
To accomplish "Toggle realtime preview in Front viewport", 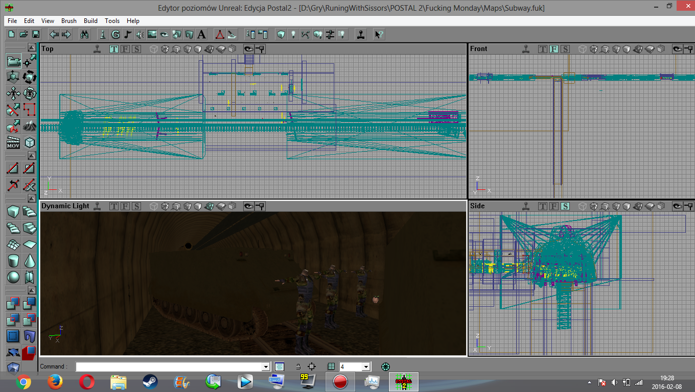I will click(x=526, y=49).
